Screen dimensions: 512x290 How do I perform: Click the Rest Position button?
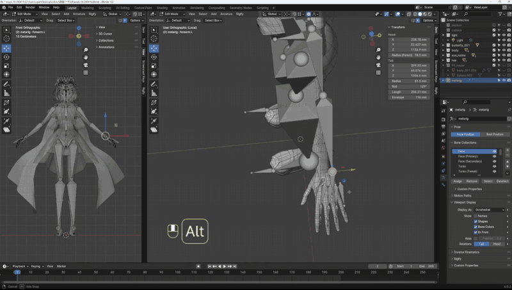(494, 134)
